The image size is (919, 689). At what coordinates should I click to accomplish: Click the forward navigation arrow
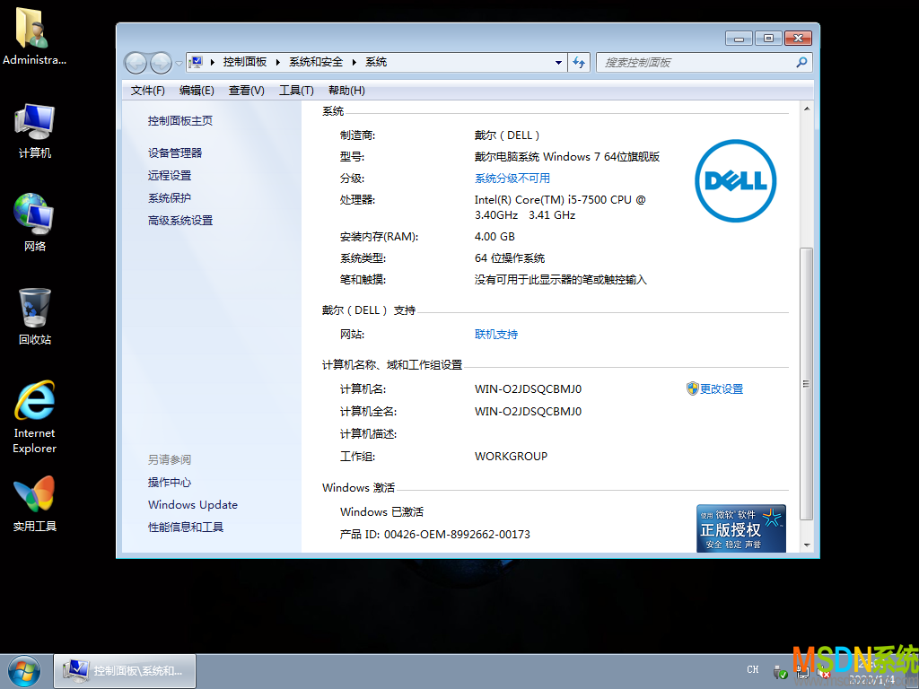(161, 63)
